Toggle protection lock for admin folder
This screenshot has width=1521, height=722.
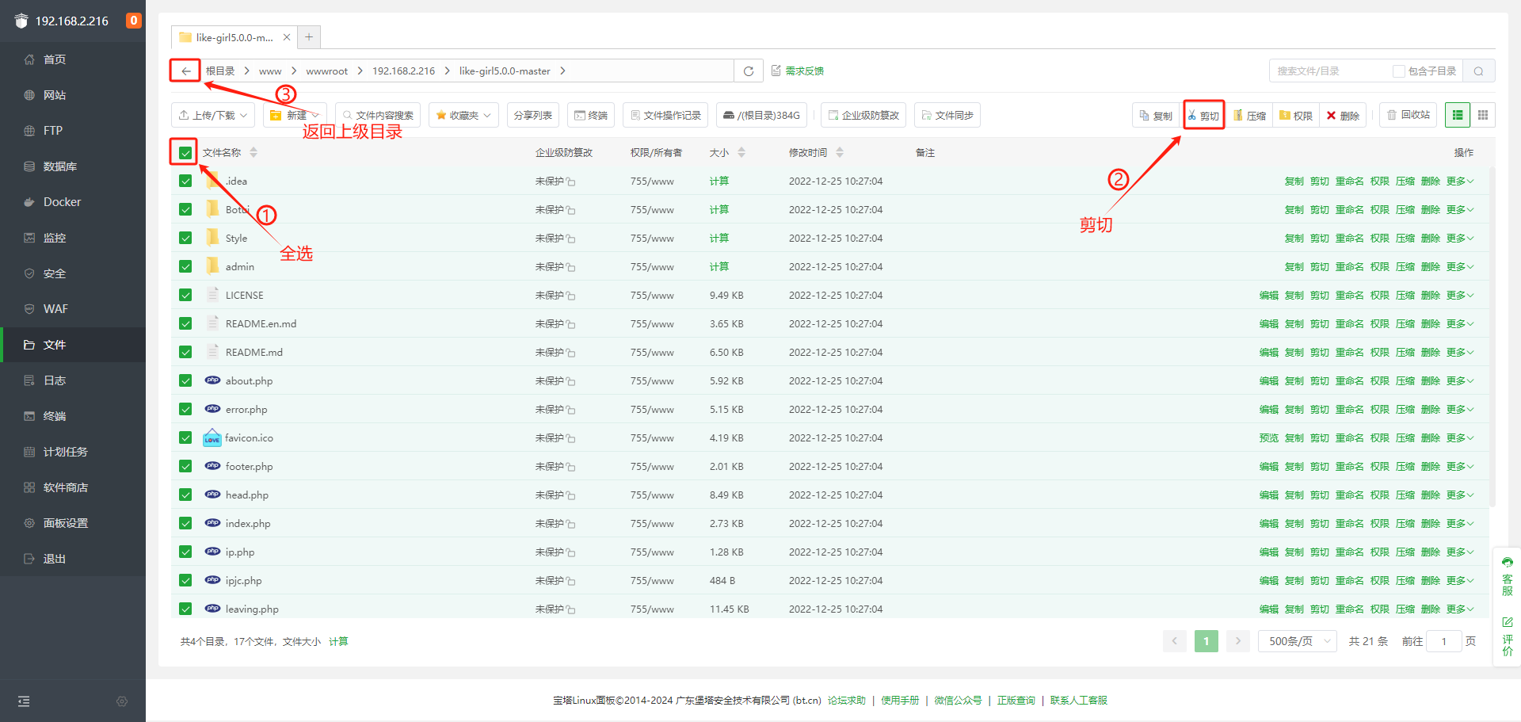pyautogui.click(x=571, y=267)
